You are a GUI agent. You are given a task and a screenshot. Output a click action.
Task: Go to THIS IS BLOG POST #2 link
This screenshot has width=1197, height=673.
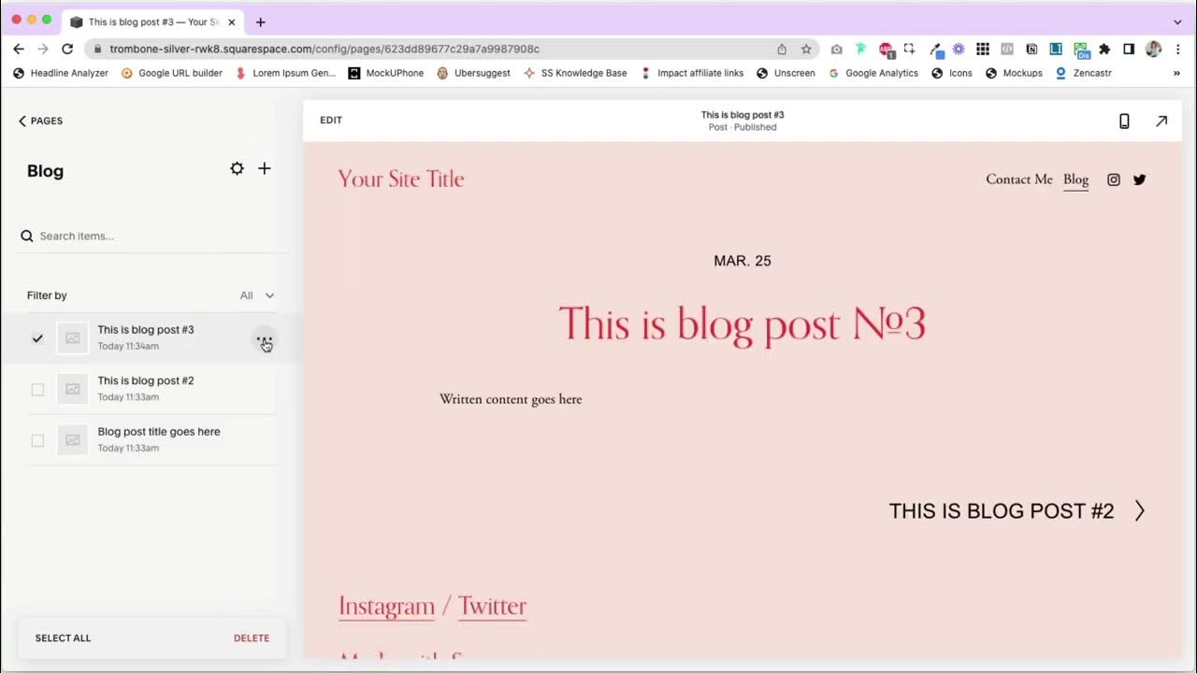[1002, 511]
